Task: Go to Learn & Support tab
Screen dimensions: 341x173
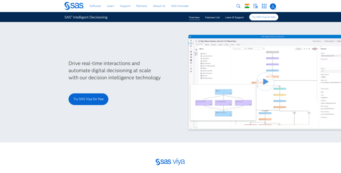Action: click(234, 17)
